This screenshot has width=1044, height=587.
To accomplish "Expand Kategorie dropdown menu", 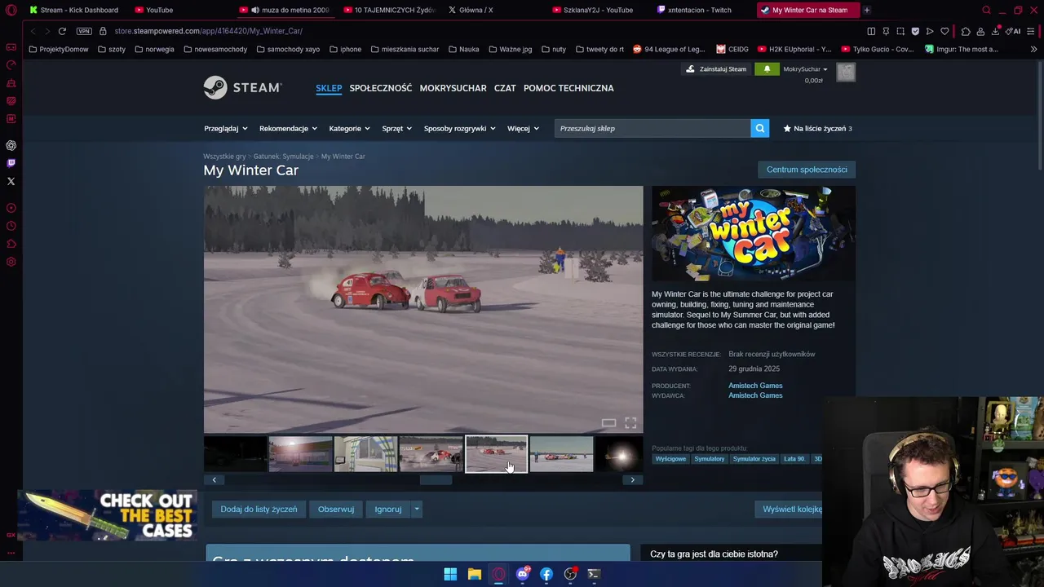I will pos(349,128).
